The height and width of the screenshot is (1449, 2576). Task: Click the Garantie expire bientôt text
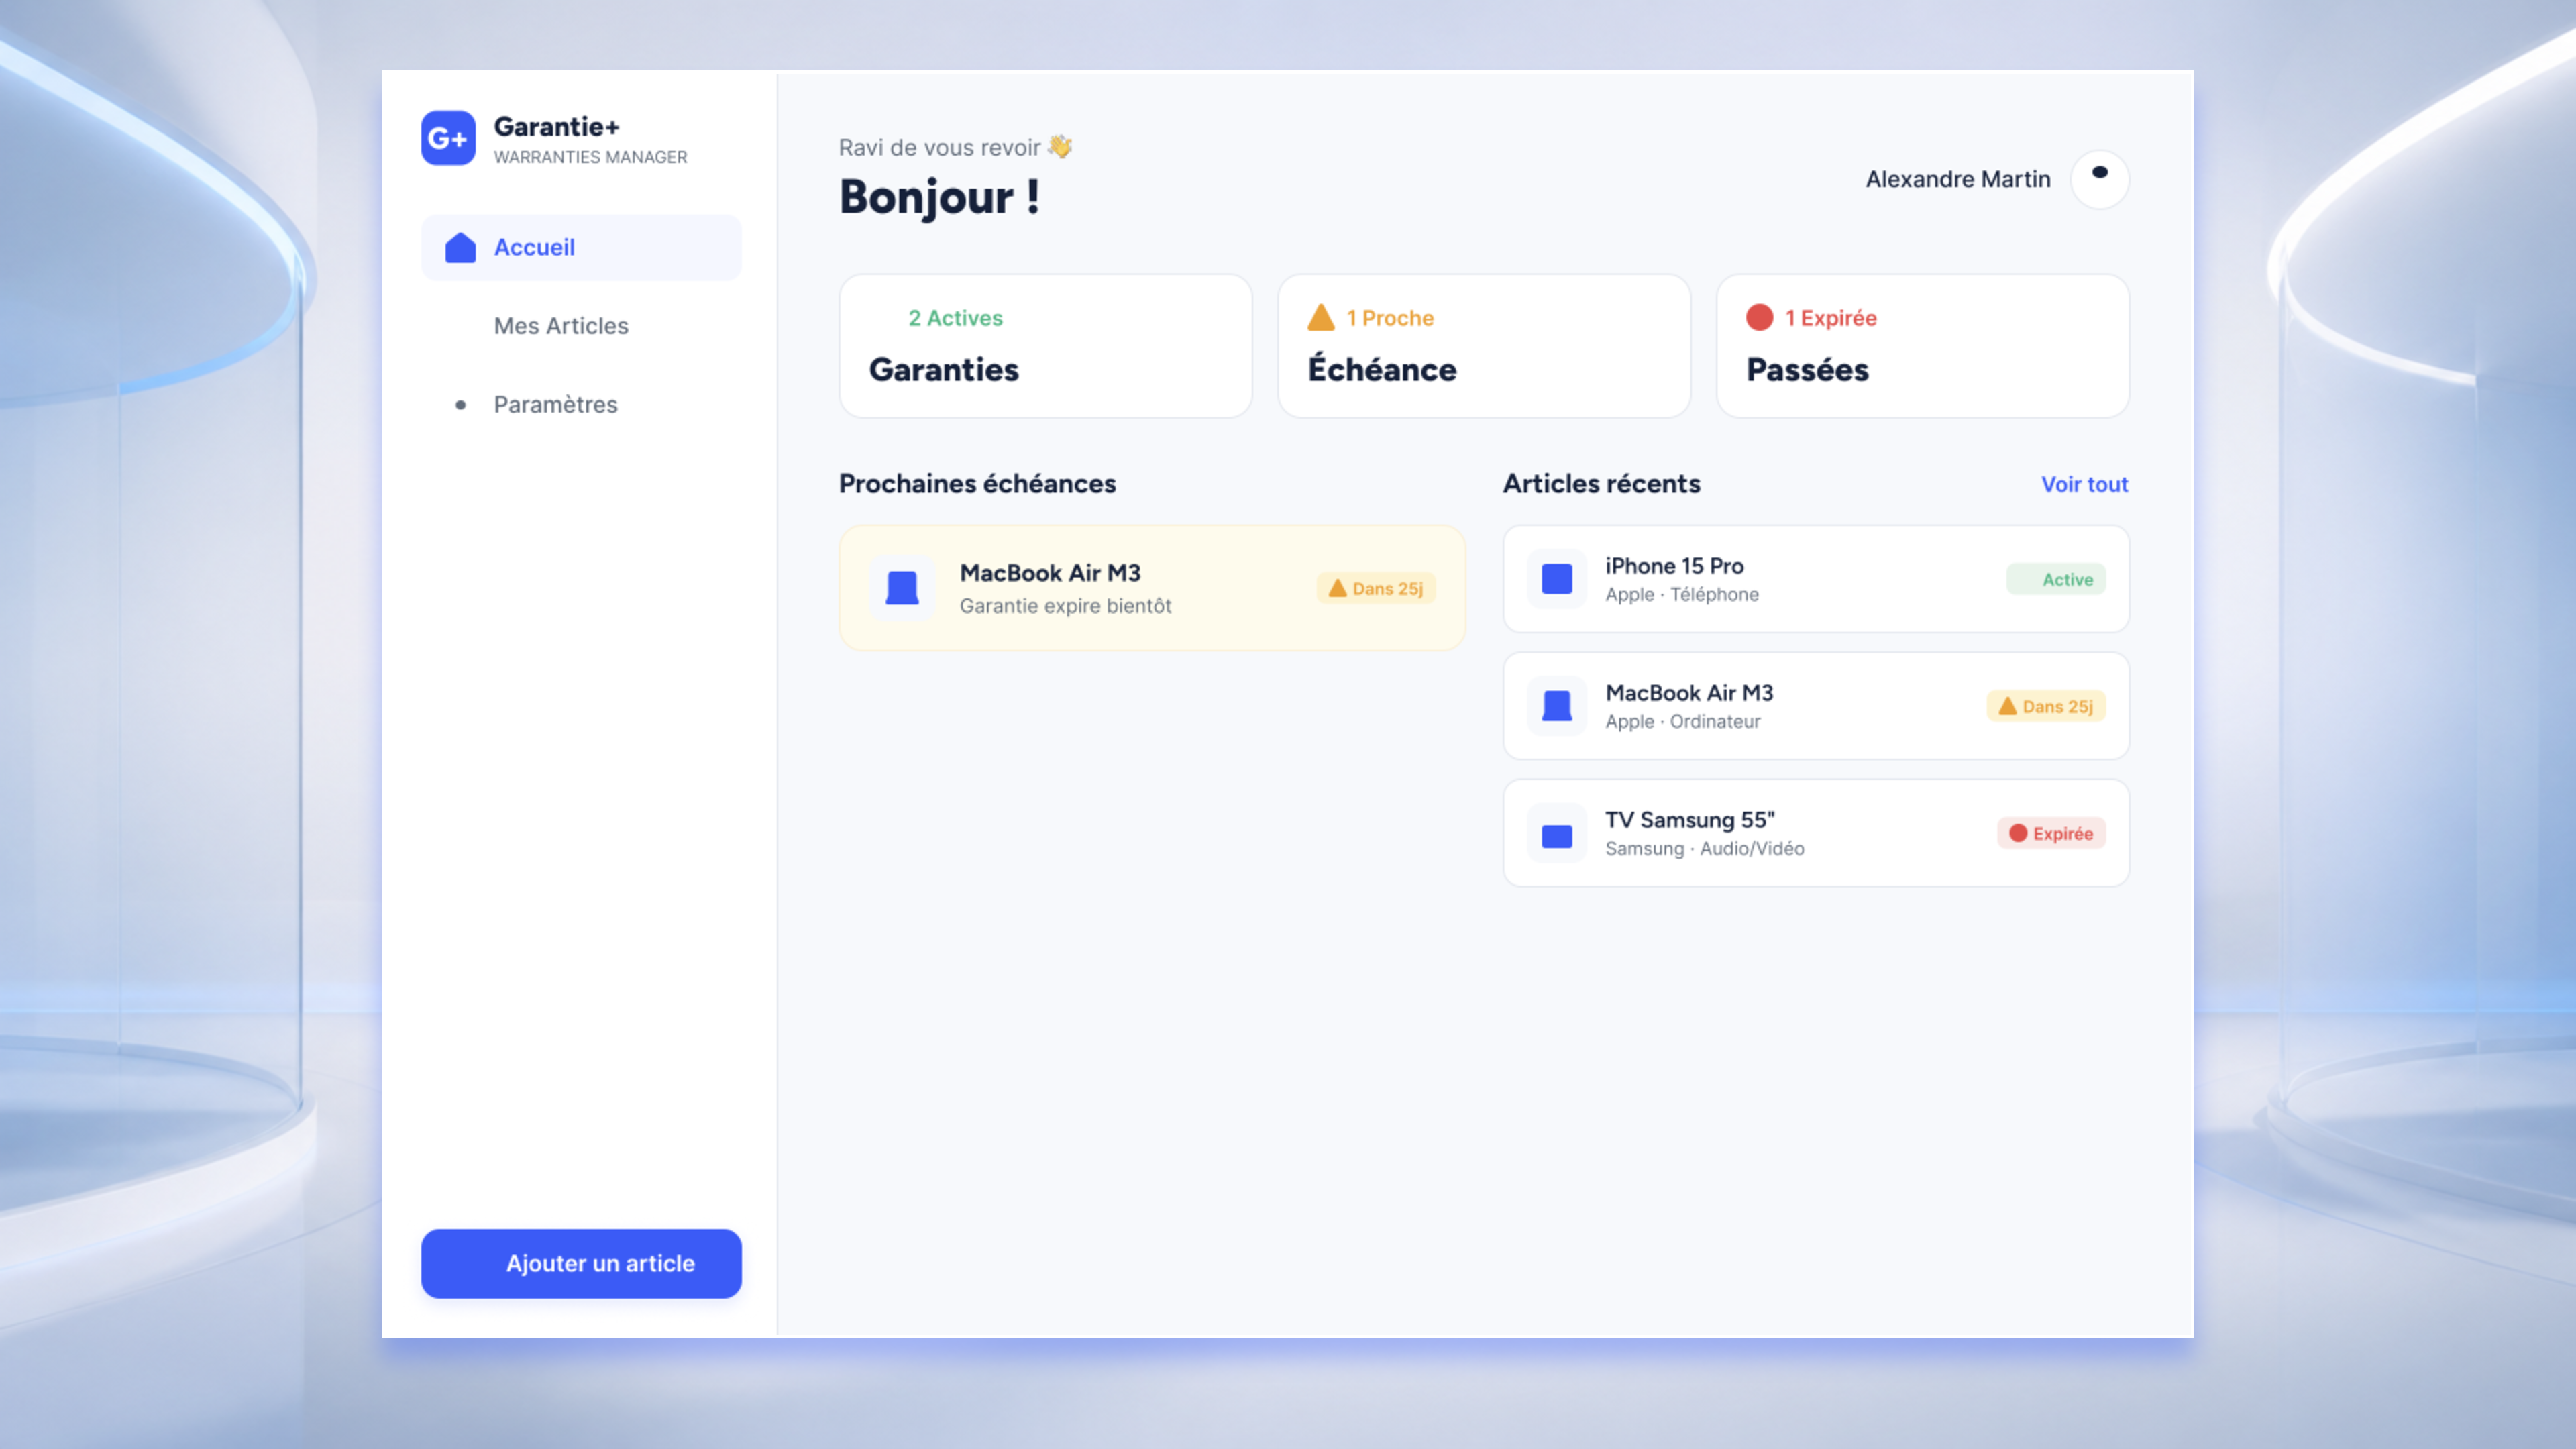tap(1065, 606)
